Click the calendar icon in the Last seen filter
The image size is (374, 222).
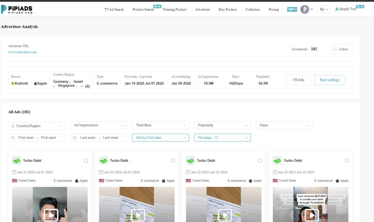75,138
